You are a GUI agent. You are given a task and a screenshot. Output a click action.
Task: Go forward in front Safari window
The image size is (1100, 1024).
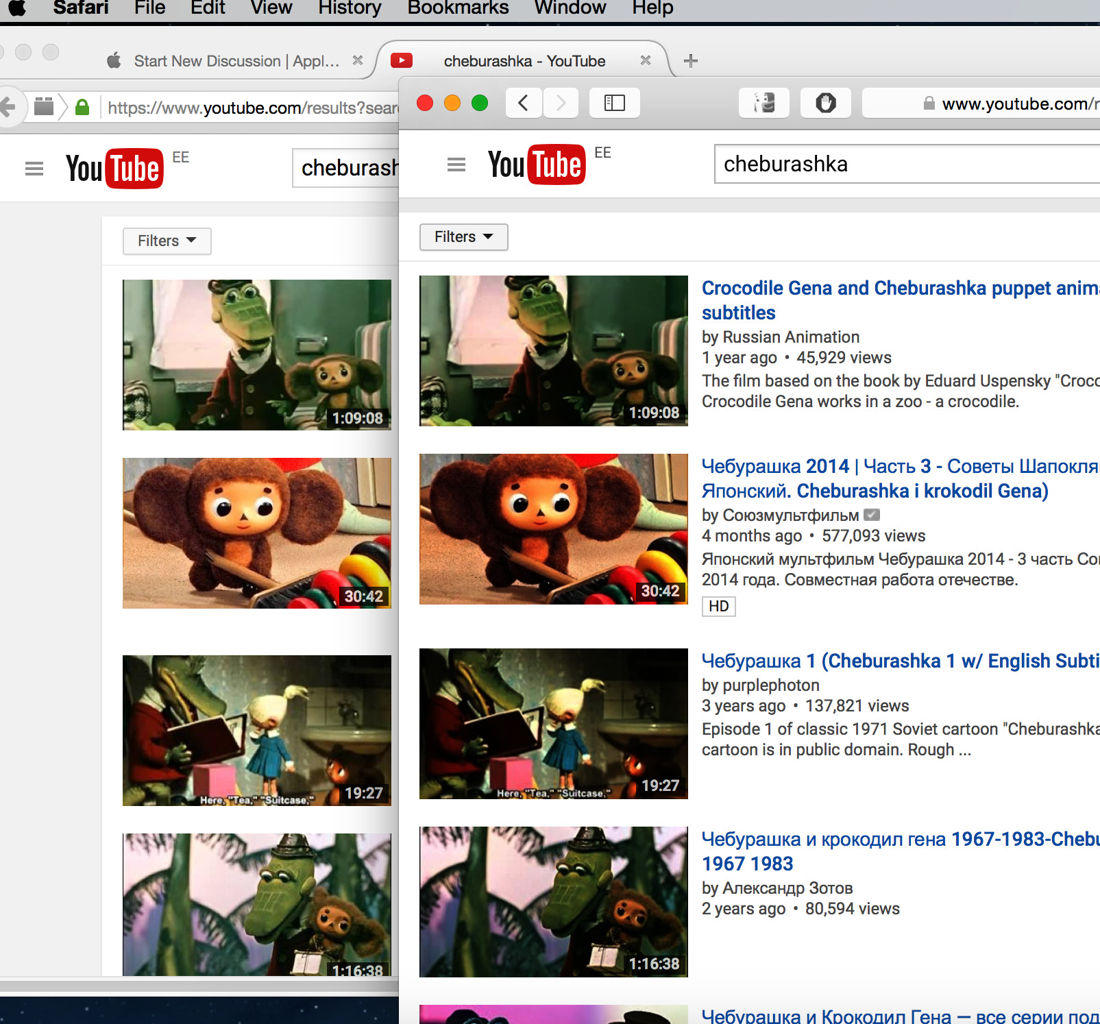pyautogui.click(x=561, y=103)
